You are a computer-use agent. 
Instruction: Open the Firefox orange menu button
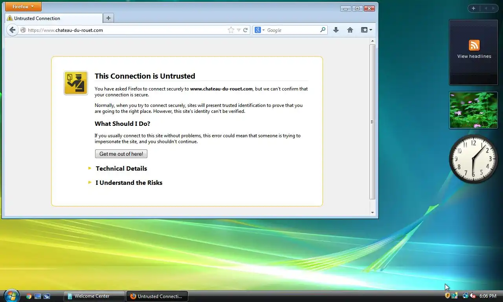[x=23, y=7]
